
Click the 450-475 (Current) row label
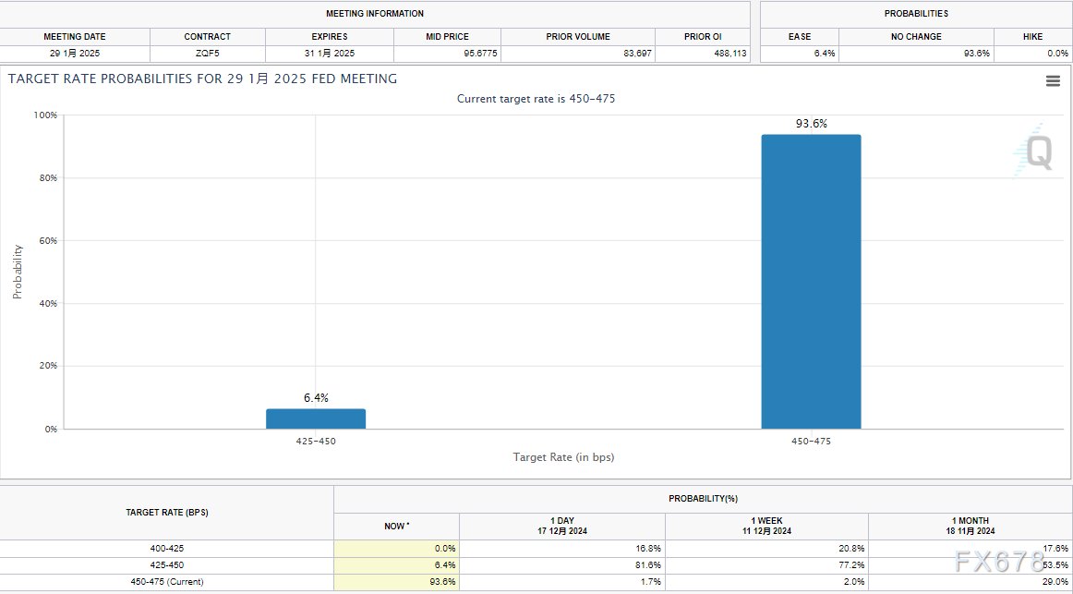coord(166,582)
